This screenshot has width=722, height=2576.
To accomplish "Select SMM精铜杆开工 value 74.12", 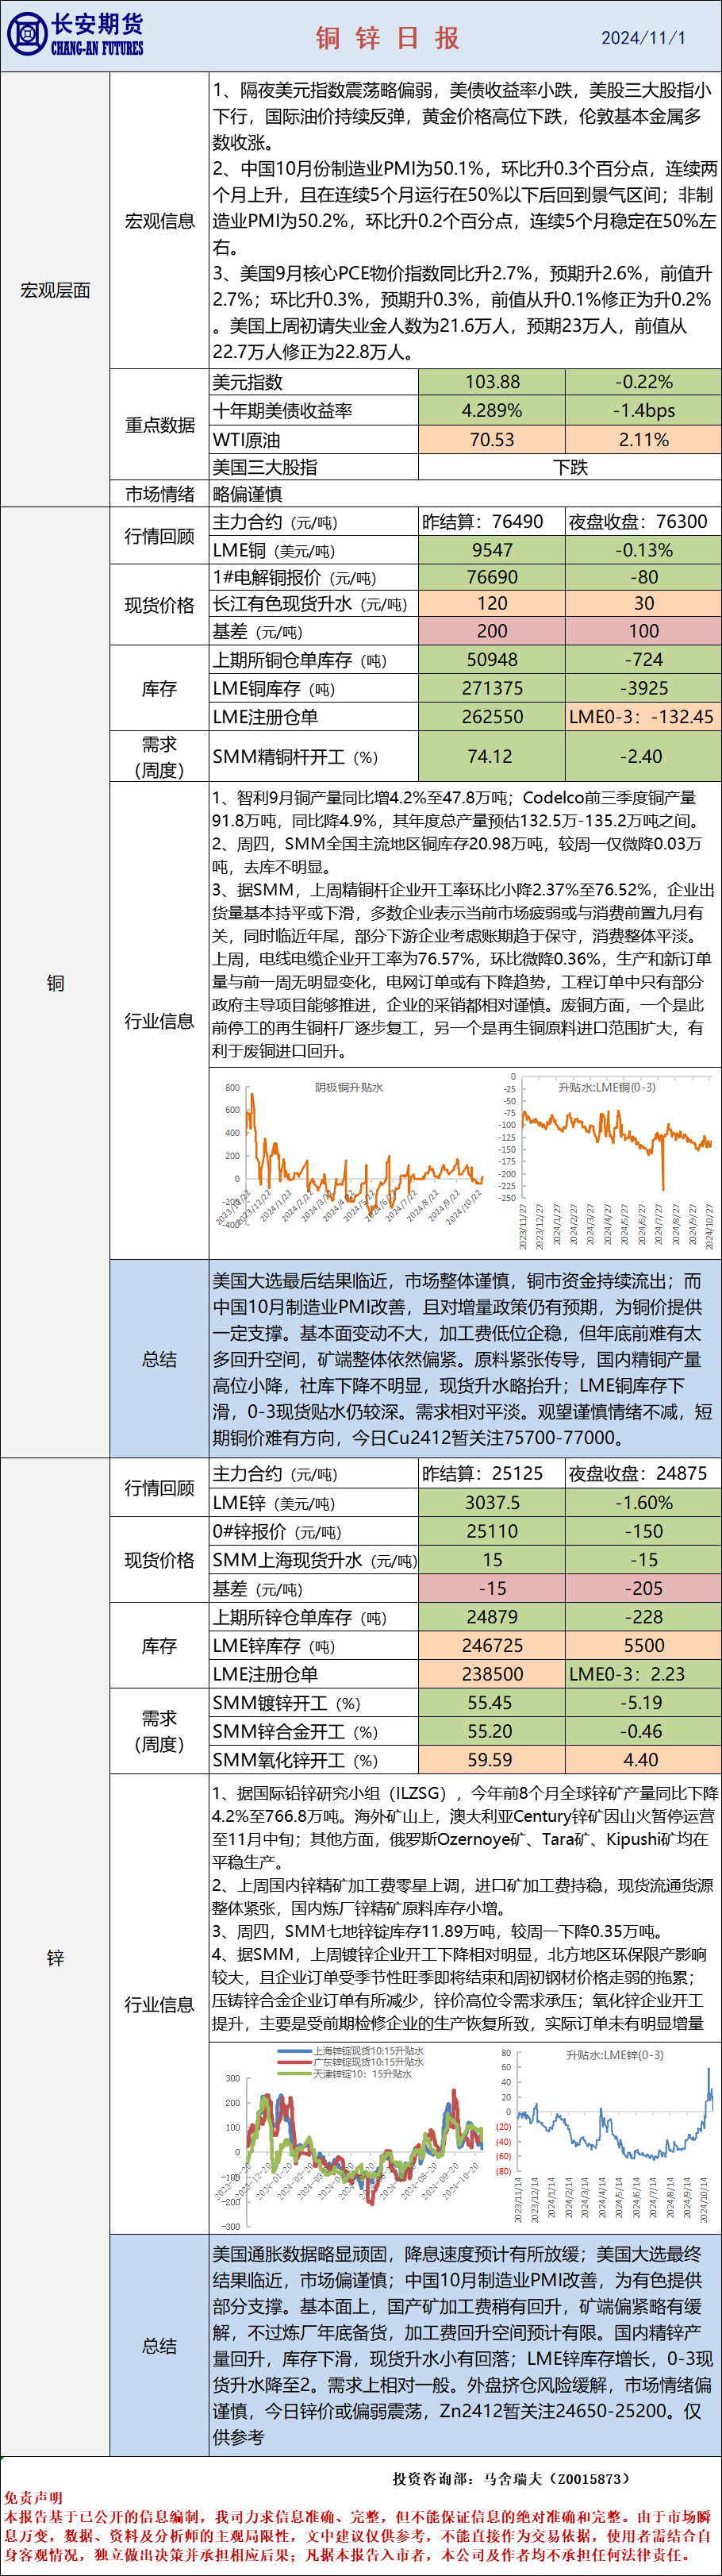I will pyautogui.click(x=492, y=756).
